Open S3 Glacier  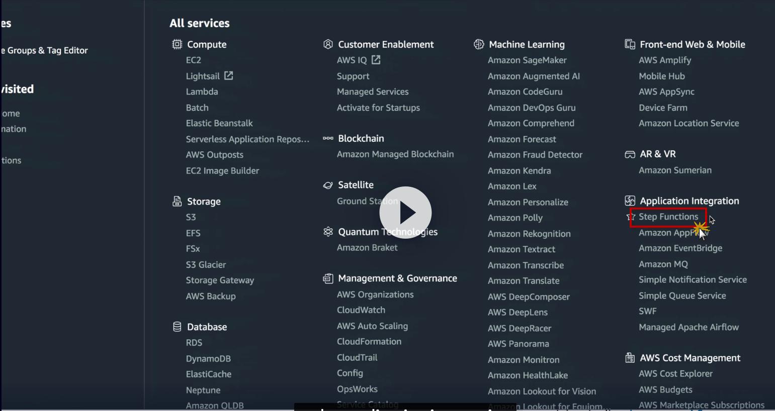tap(206, 265)
